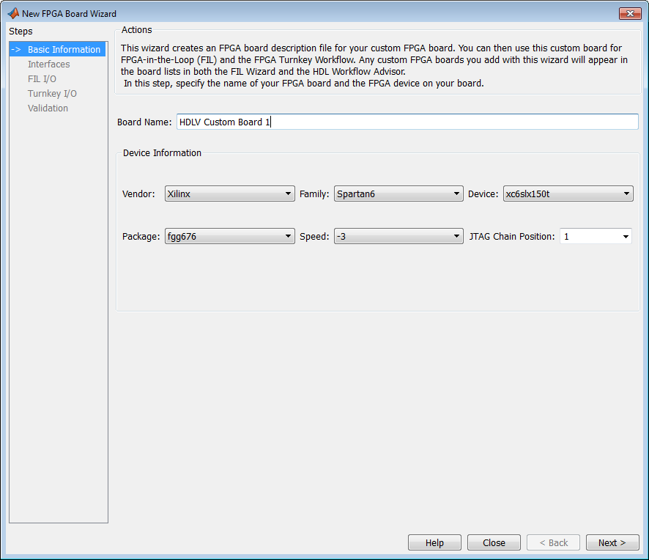Click the MATLAB logo icon in title bar

click(x=13, y=13)
